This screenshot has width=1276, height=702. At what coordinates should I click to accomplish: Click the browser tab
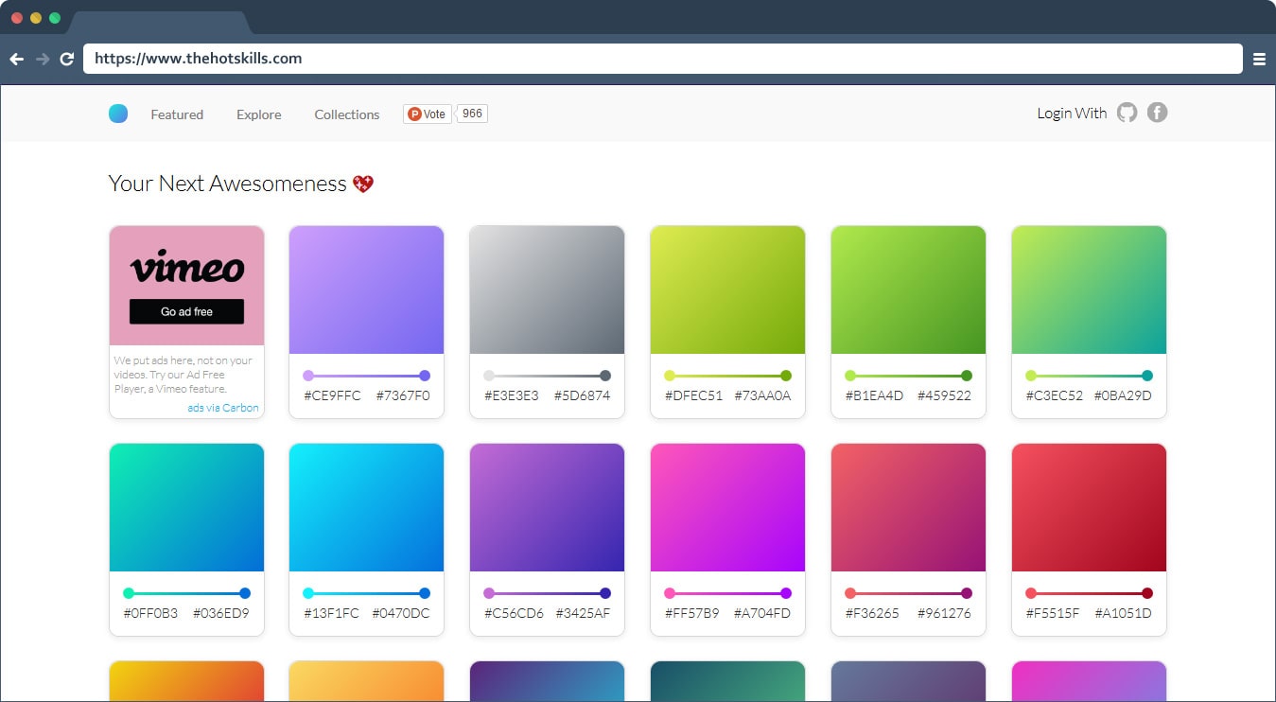point(158,22)
